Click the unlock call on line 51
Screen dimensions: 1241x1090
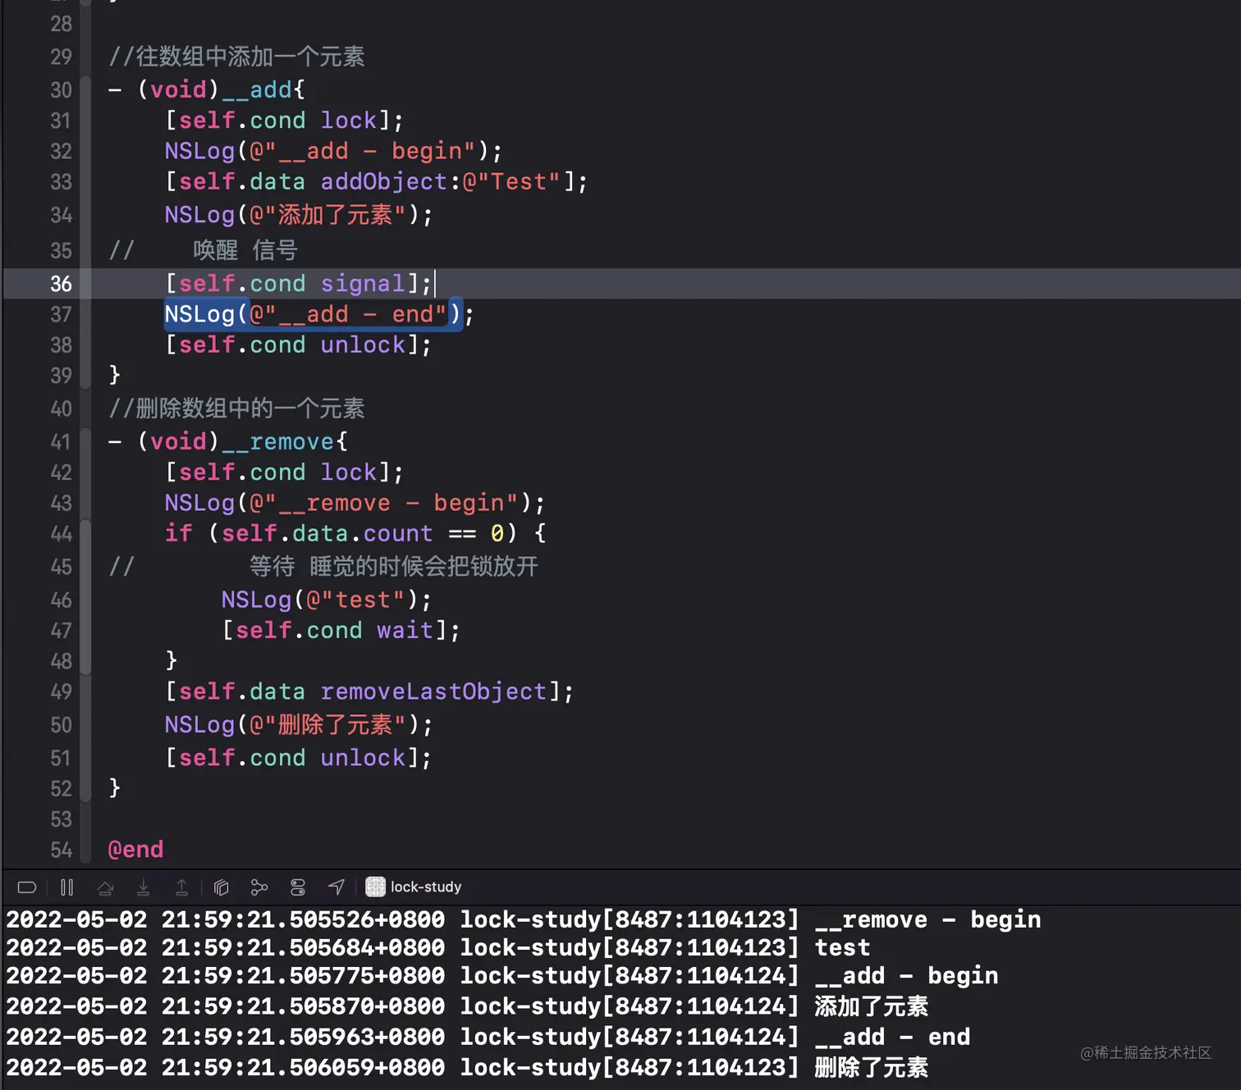pyautogui.click(x=363, y=757)
